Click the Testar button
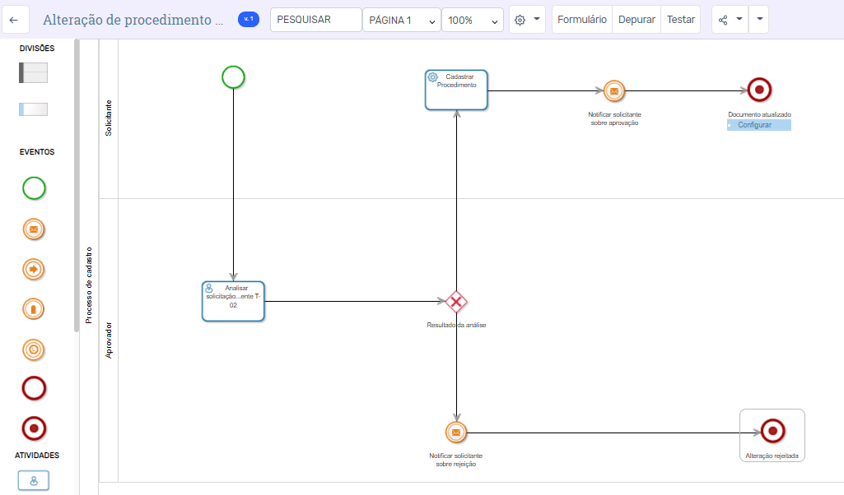 [x=680, y=18]
